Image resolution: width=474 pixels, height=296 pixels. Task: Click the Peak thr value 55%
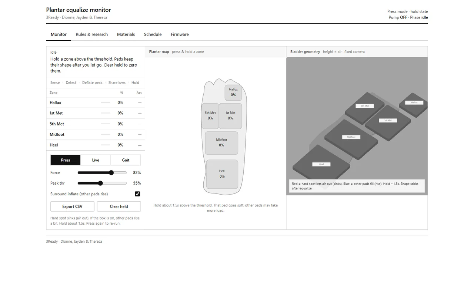pos(137,183)
